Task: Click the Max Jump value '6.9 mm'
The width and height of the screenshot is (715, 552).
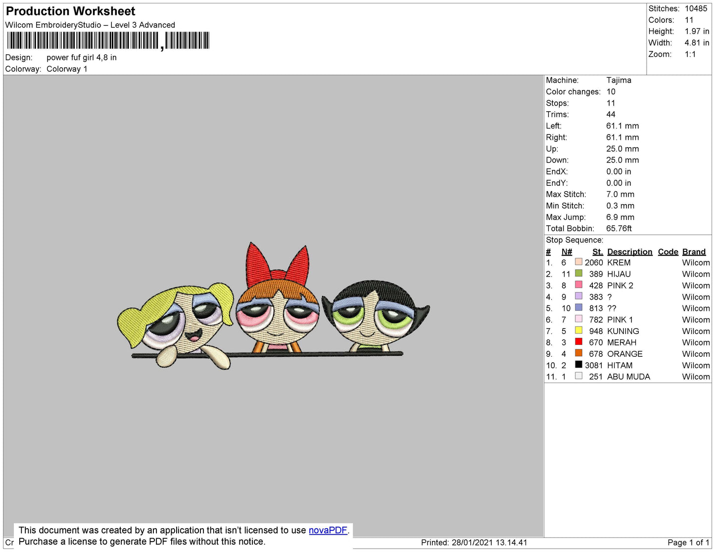Action: coord(620,217)
